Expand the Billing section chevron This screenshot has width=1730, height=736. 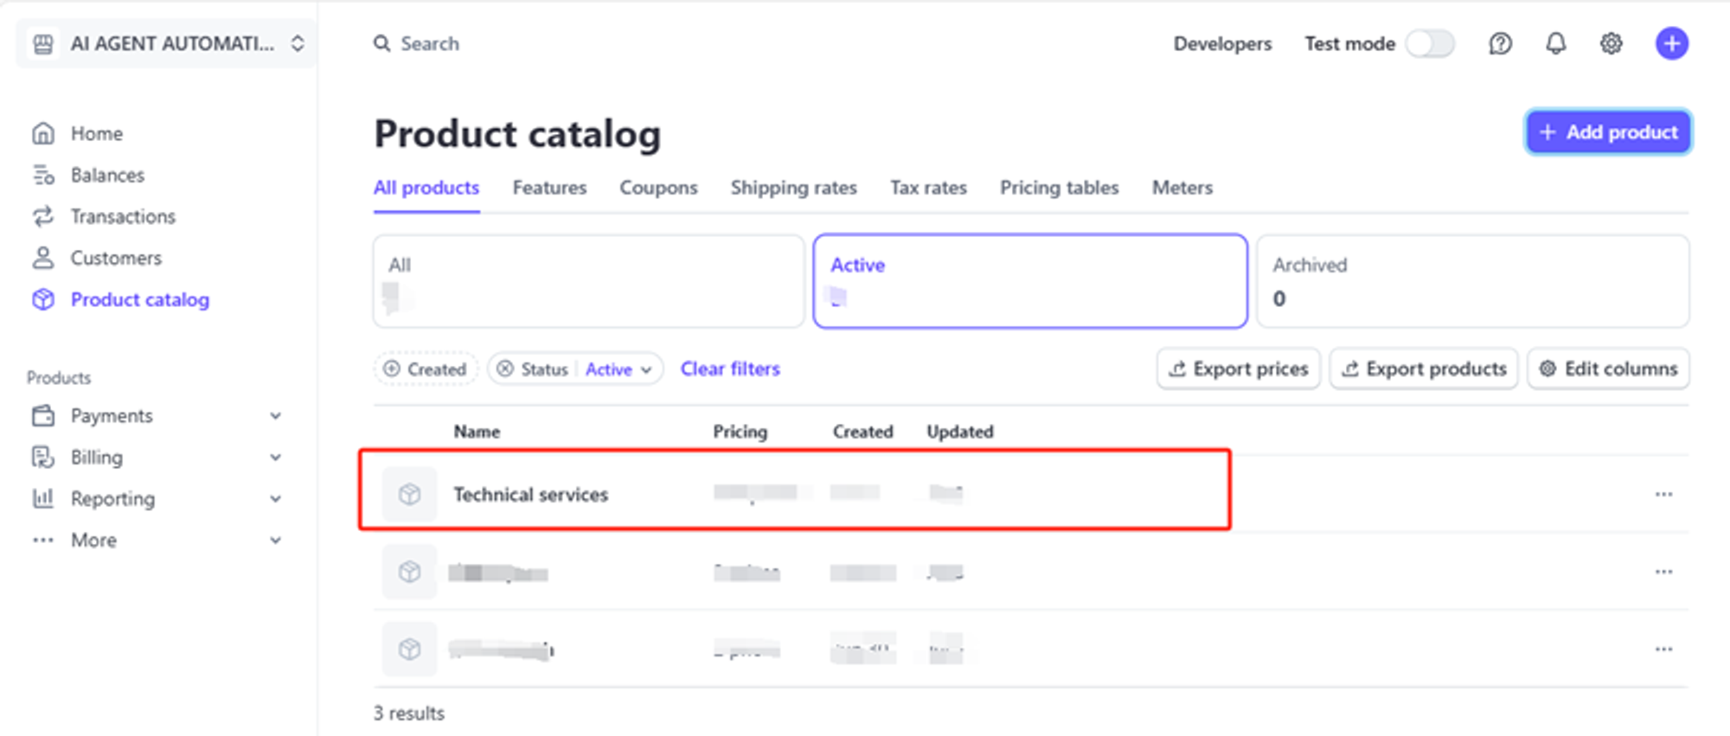(275, 458)
